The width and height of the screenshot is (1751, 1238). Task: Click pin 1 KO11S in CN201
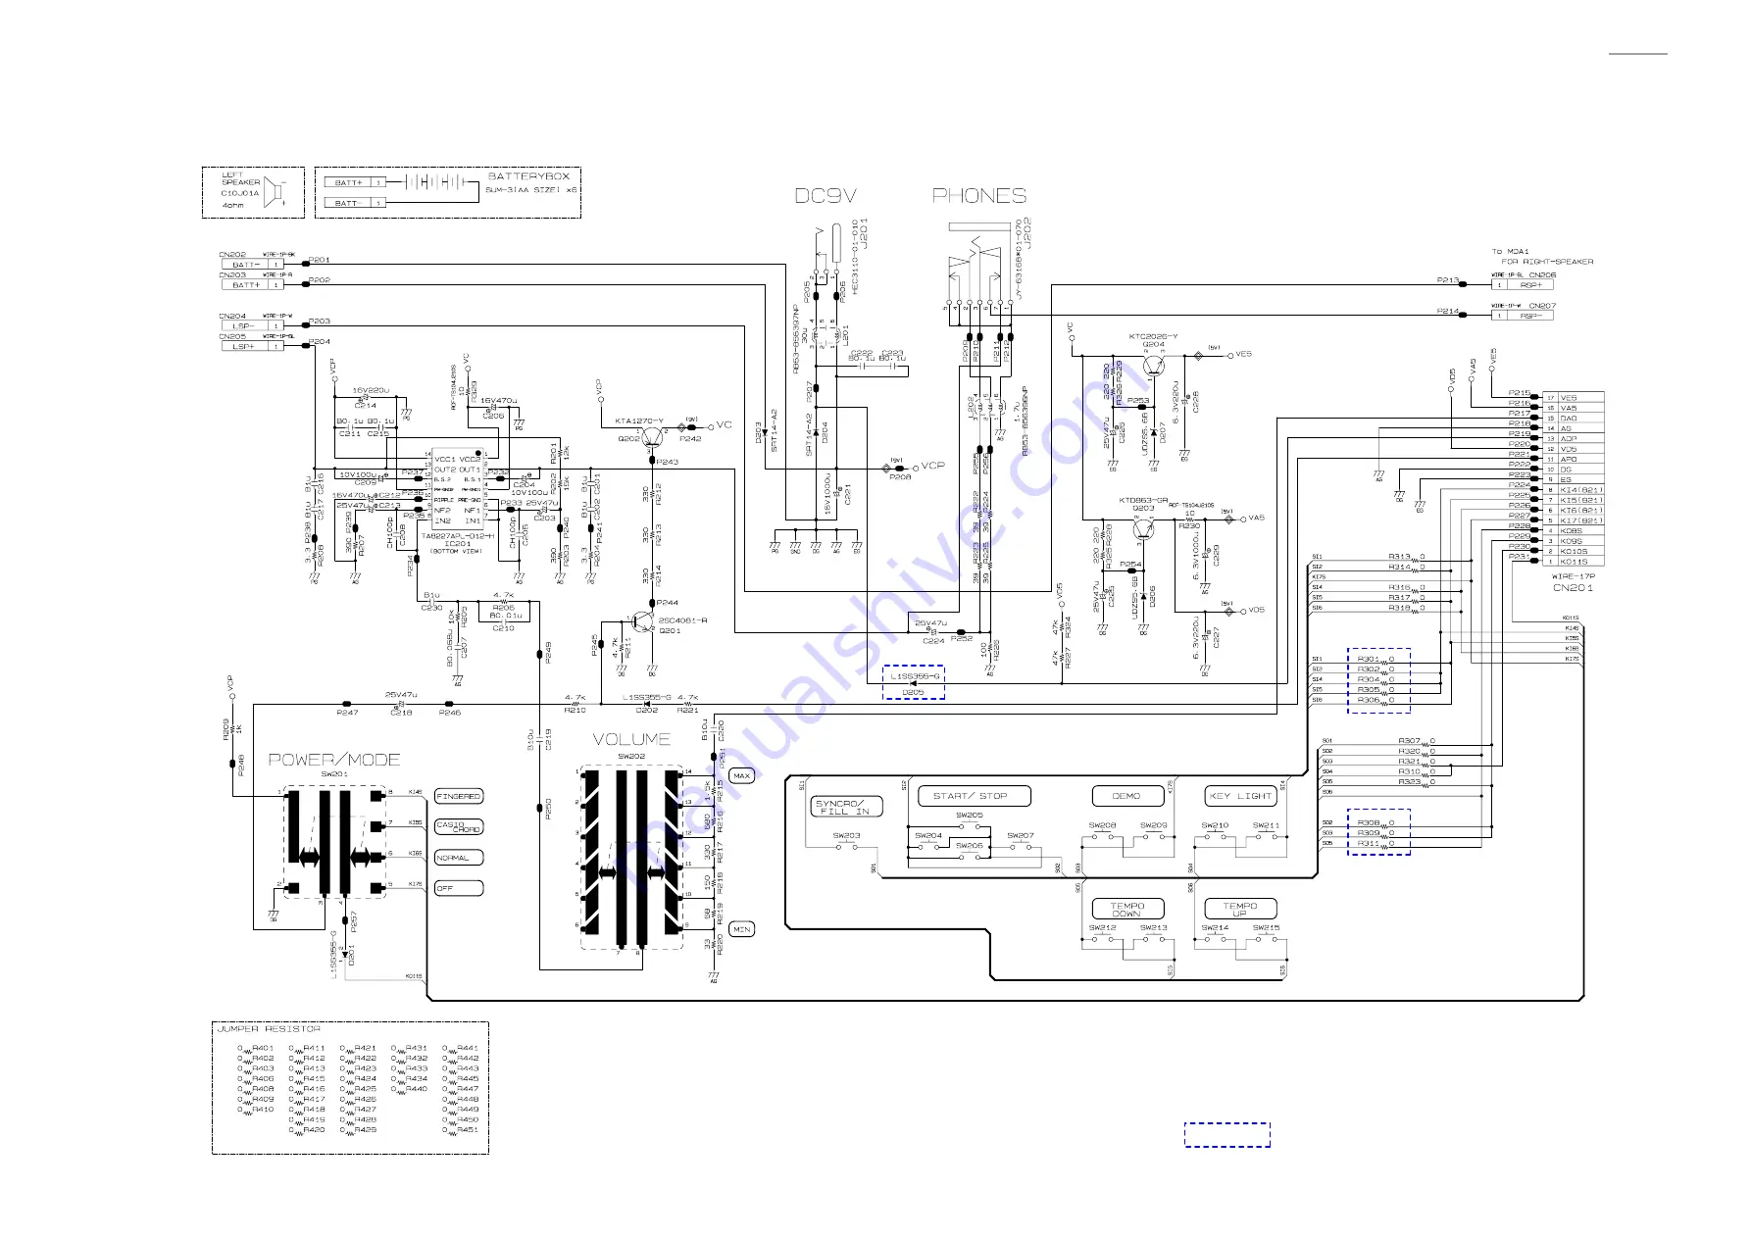click(1574, 562)
